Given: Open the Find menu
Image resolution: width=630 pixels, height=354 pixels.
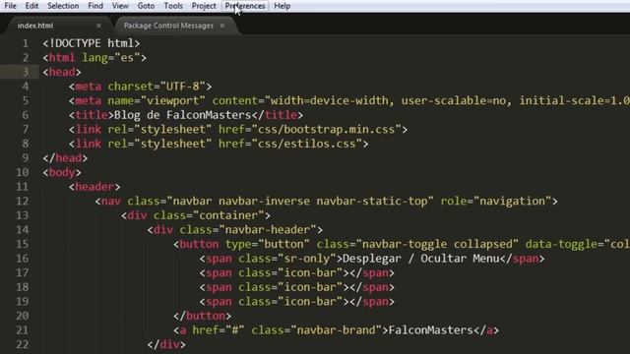Looking at the screenshot, I should tap(95, 6).
